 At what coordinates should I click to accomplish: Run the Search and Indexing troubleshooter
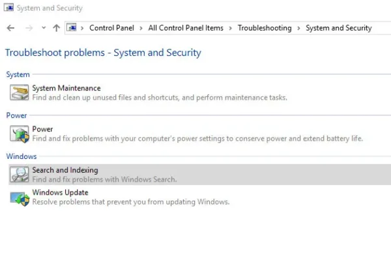click(65, 170)
